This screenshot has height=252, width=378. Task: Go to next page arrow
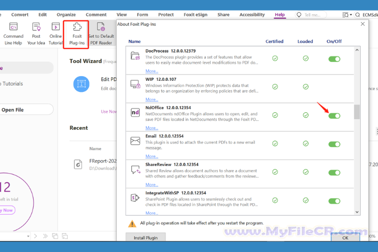point(36,236)
